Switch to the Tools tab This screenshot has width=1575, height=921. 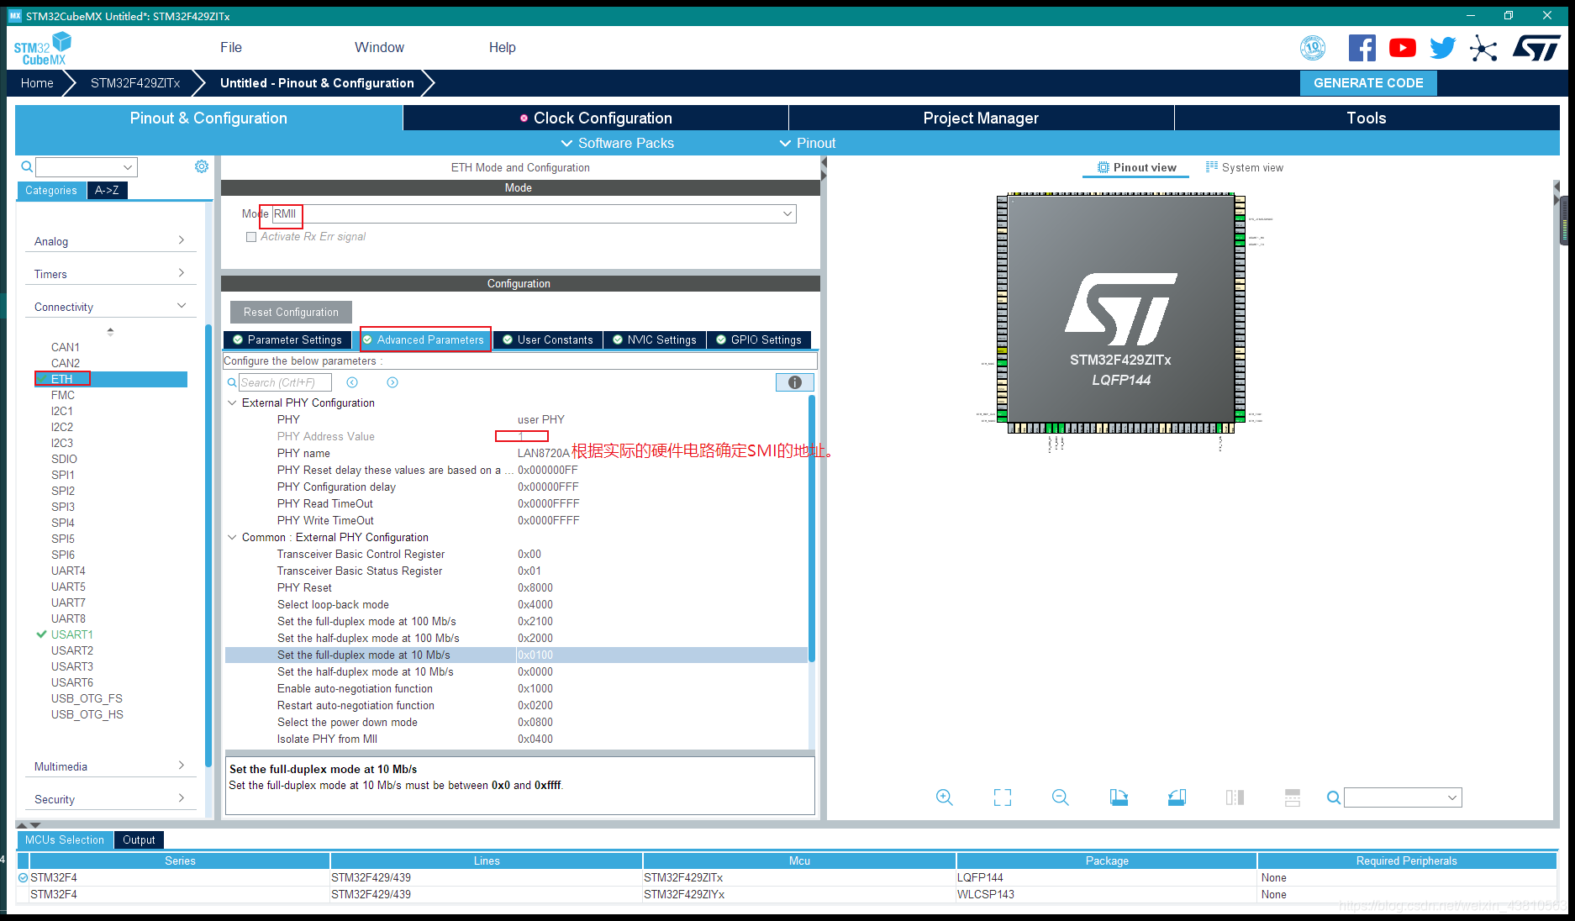coord(1367,118)
